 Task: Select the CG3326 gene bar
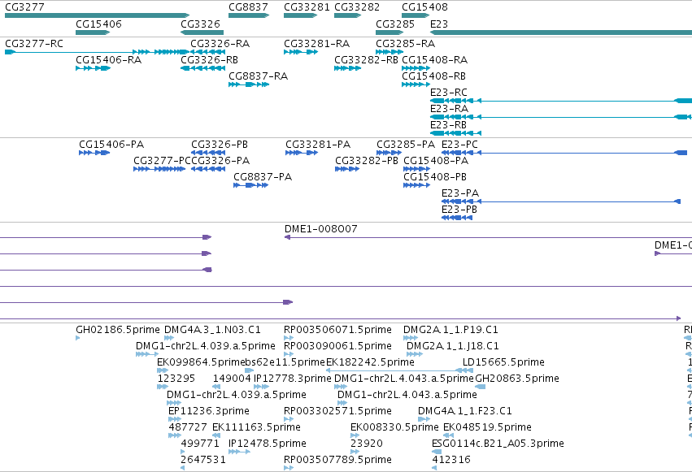(202, 32)
